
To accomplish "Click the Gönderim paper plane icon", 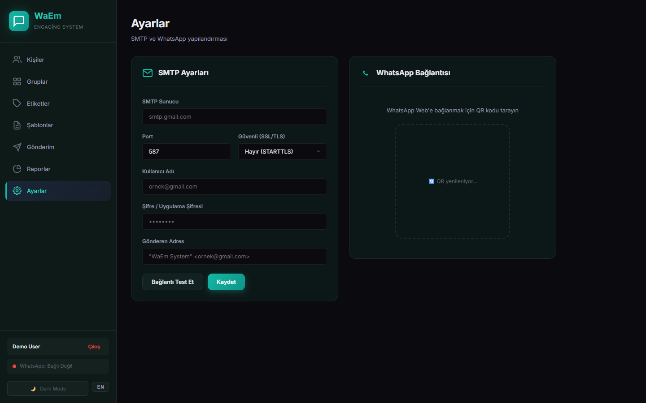I will (x=17, y=147).
